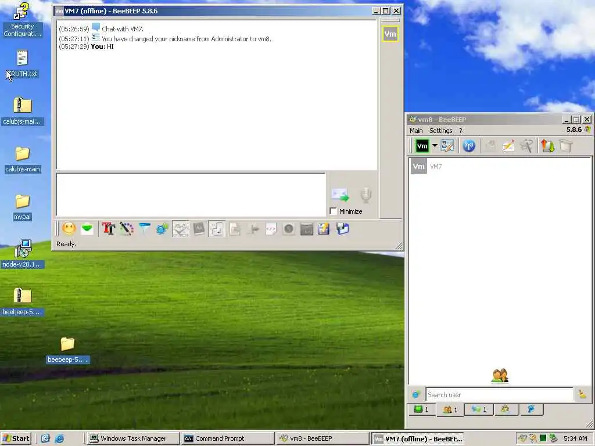The height and width of the screenshot is (446, 595).
Task: Click the grayed round buzz icon
Action: (x=289, y=229)
